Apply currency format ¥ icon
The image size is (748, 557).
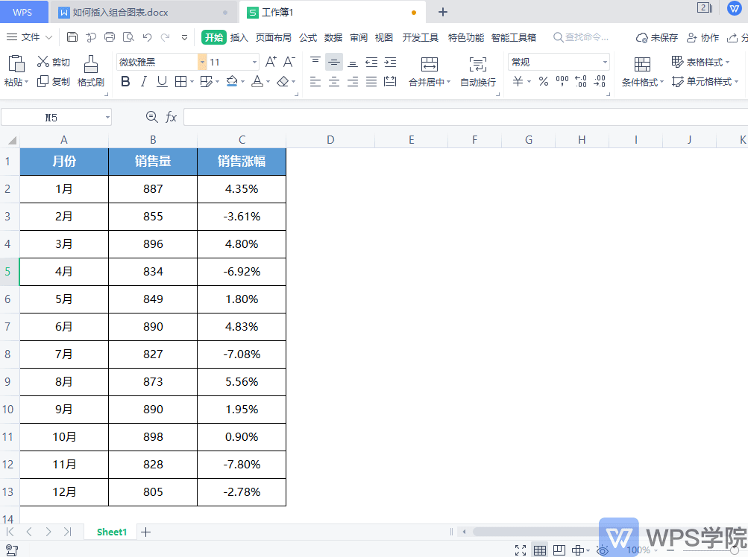pos(518,81)
